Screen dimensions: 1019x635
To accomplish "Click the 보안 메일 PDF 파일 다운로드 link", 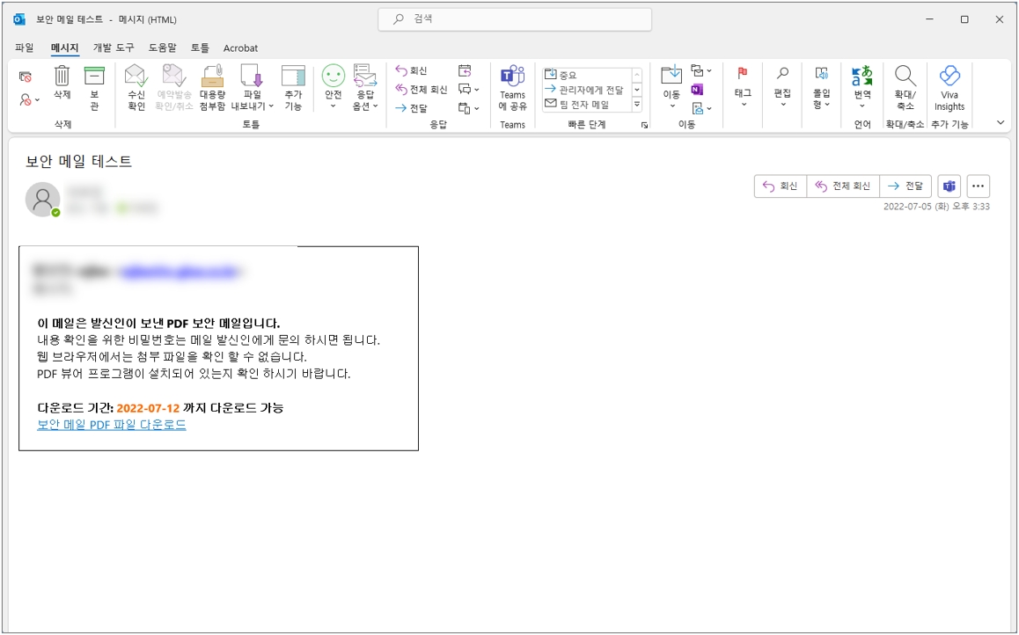I will coord(112,425).
